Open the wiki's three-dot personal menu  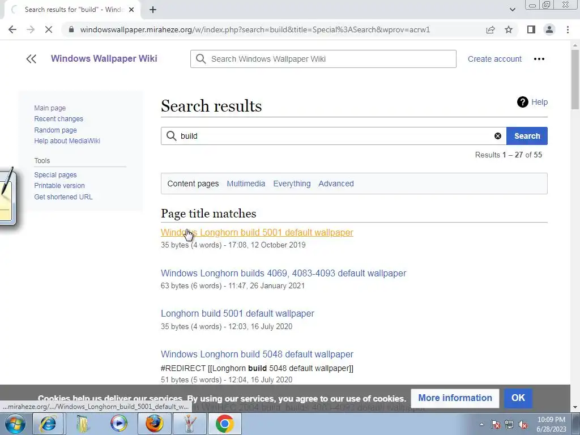point(539,59)
